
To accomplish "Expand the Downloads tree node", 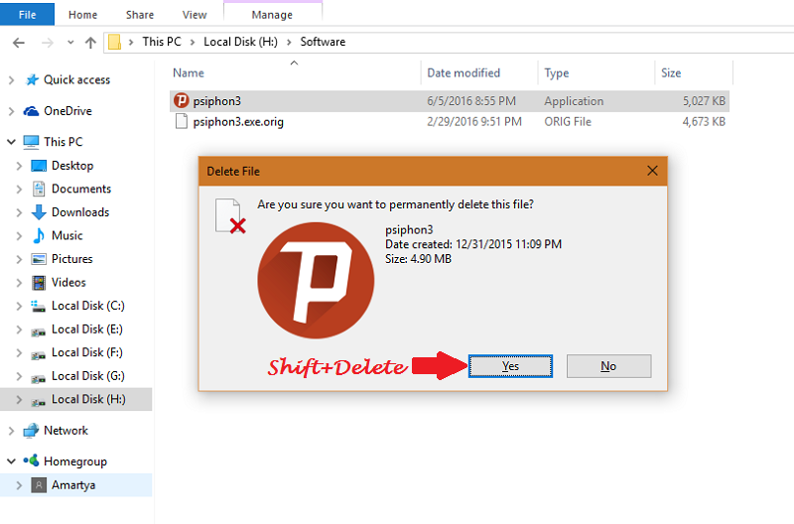I will click(19, 212).
